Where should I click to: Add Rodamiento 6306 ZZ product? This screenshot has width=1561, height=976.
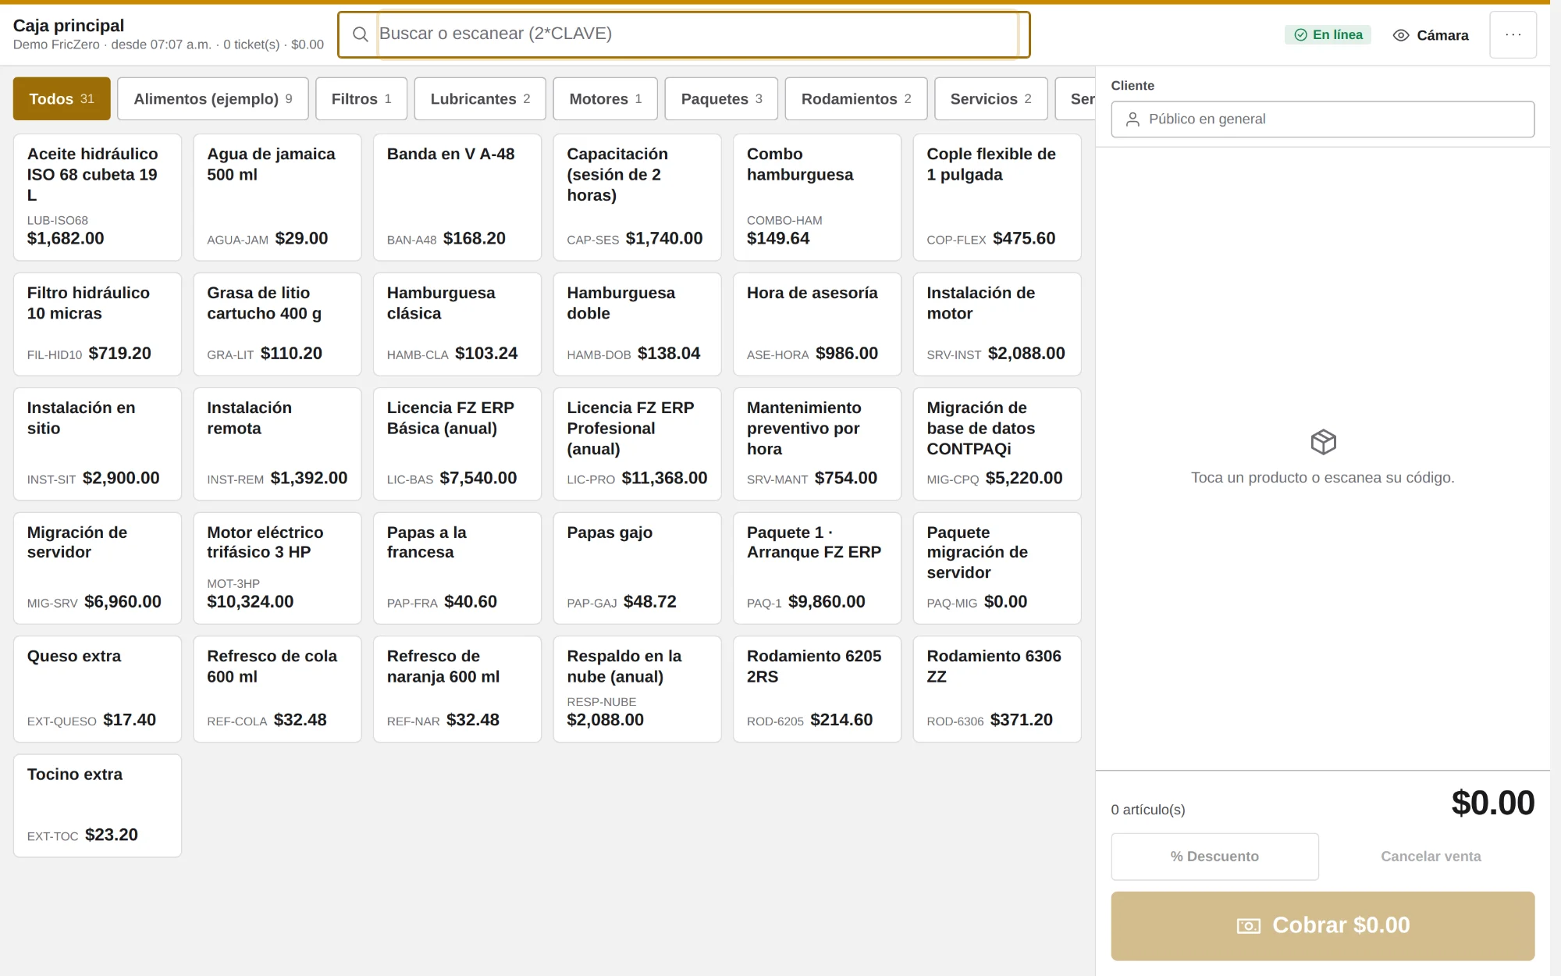[x=997, y=689]
